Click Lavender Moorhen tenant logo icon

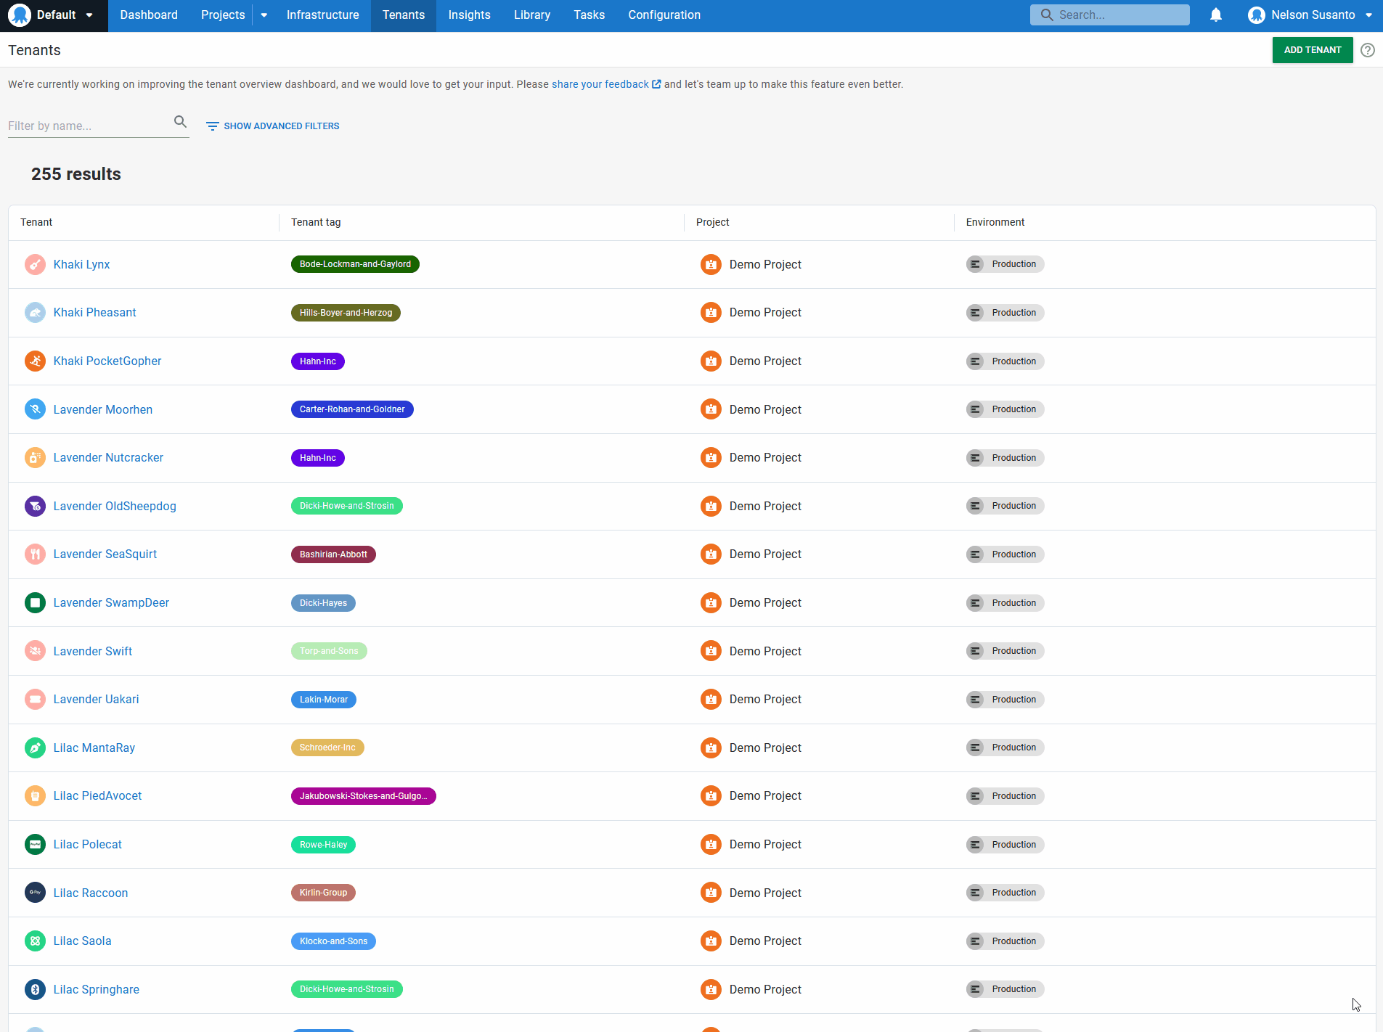tap(35, 409)
